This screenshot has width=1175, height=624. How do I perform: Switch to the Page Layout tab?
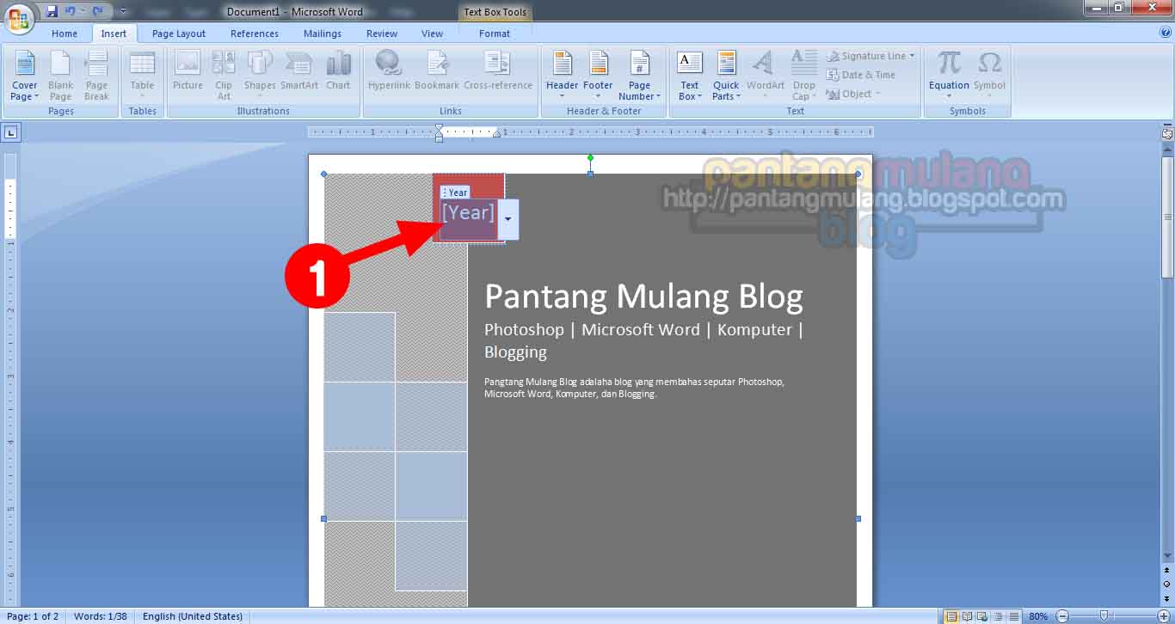click(x=179, y=34)
